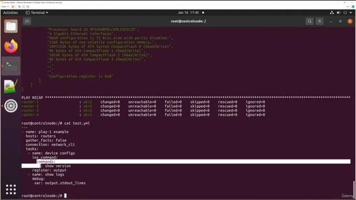Click 'hosts: routers' line
Screen dimensions: 356x200
coord(41,136)
